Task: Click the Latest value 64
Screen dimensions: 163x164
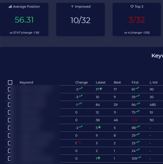Action: 98,105
